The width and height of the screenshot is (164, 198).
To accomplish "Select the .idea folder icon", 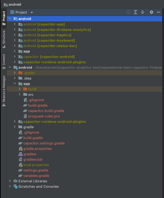I will (20, 78).
